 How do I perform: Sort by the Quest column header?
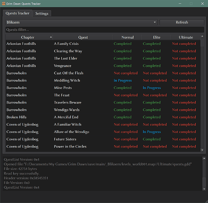coord(82,37)
